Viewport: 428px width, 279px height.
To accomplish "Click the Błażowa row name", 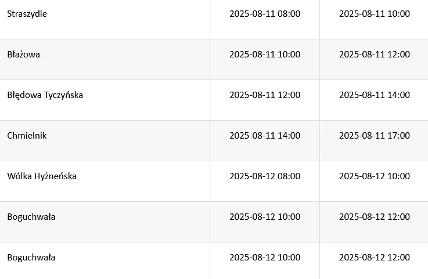I will point(23,55).
